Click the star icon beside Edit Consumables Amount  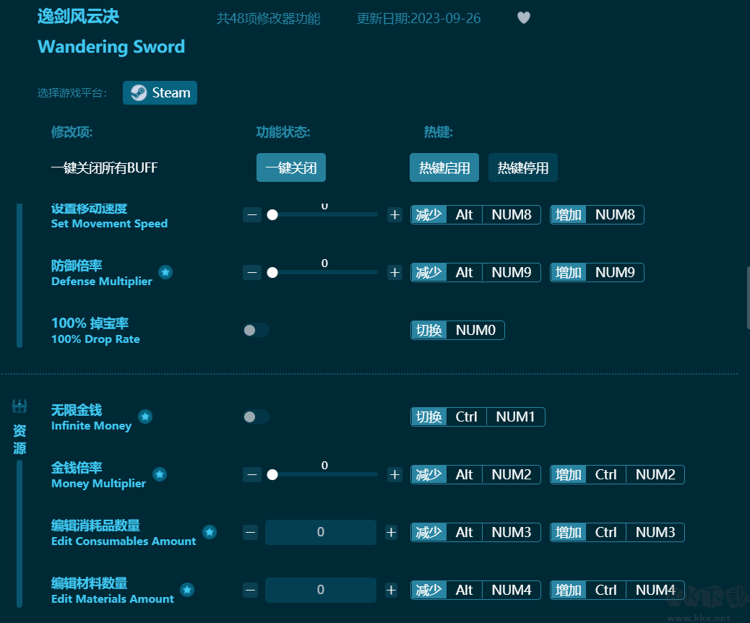[210, 532]
